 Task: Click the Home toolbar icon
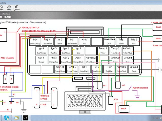[1, 7]
